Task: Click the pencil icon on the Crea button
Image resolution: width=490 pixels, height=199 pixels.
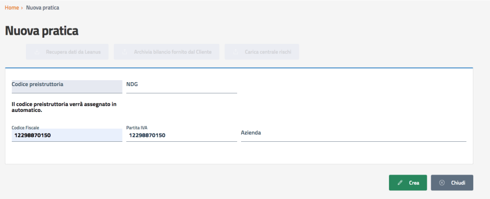Action: (x=400, y=182)
